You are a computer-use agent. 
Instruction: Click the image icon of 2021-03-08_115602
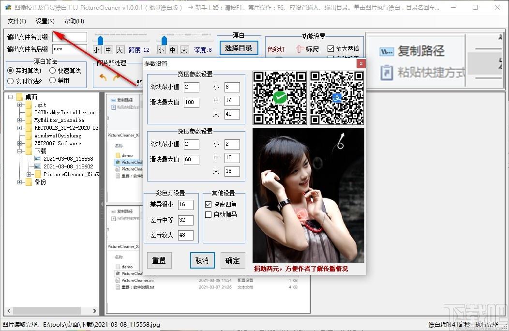point(38,166)
